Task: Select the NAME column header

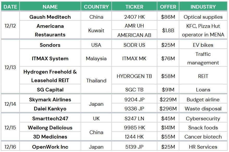Action: (x=50, y=7)
